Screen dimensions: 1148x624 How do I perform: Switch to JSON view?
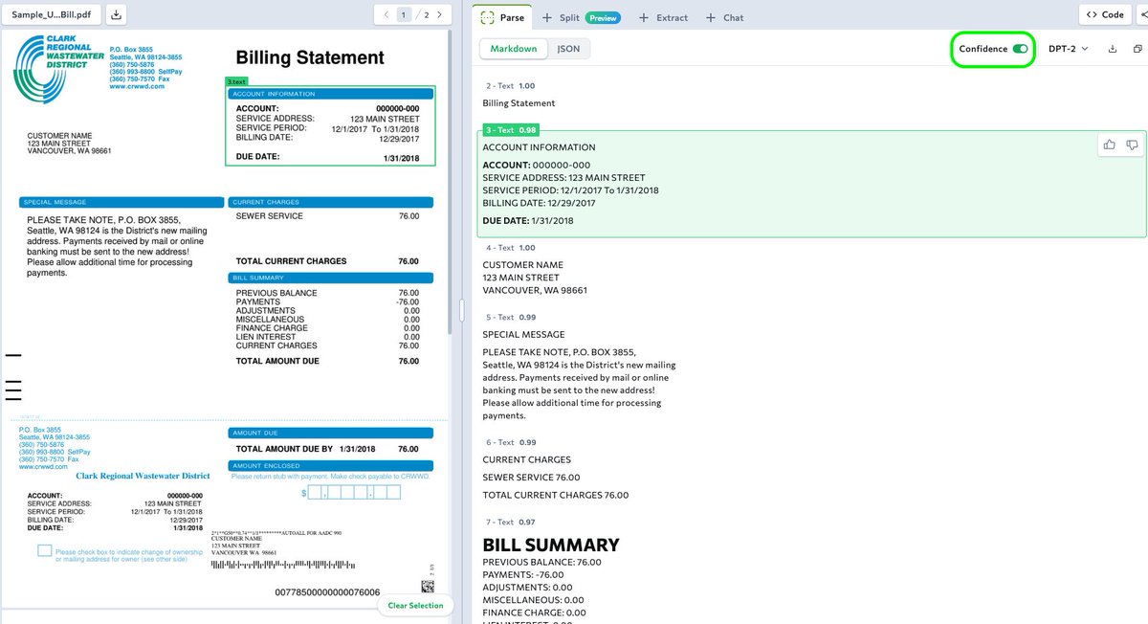568,49
